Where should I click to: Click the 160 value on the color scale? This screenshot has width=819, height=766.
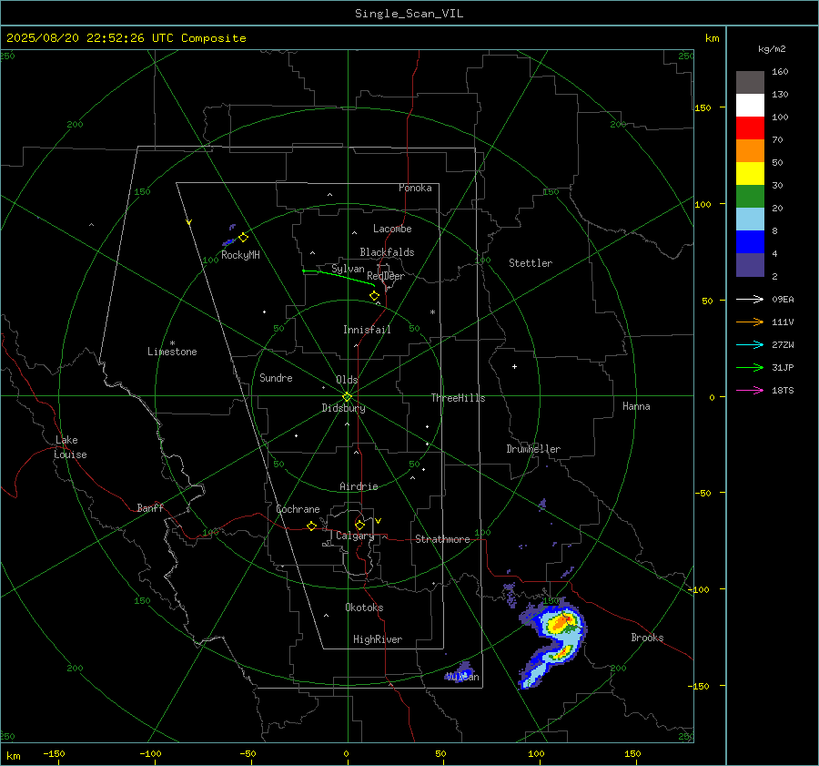tap(780, 72)
